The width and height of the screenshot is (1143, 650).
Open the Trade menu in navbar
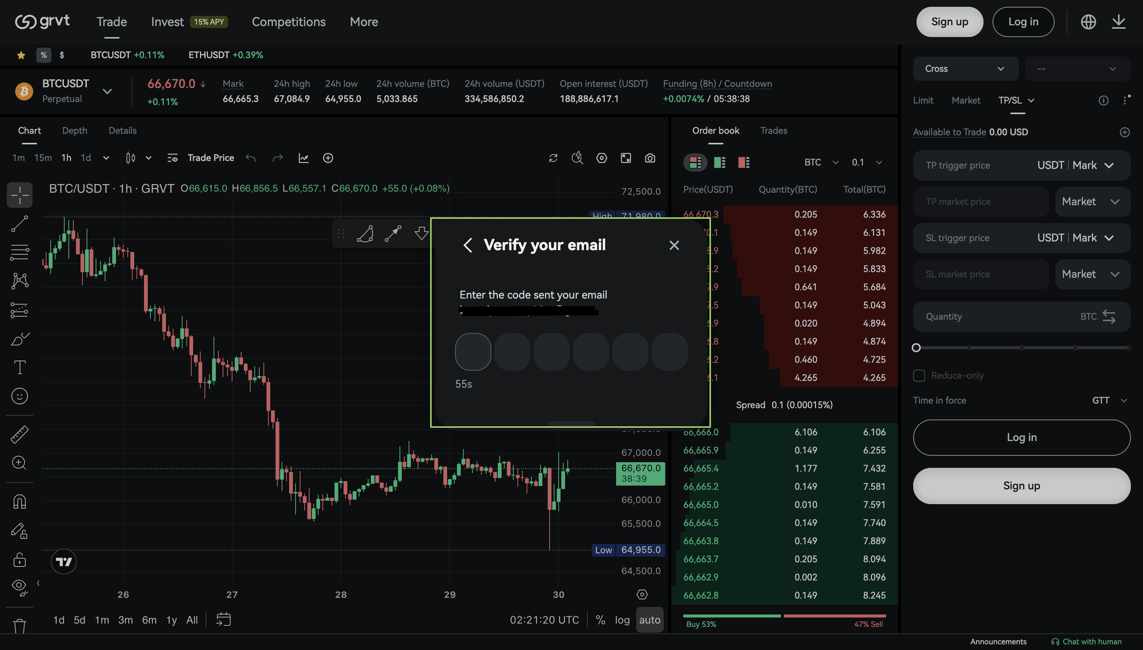point(112,22)
